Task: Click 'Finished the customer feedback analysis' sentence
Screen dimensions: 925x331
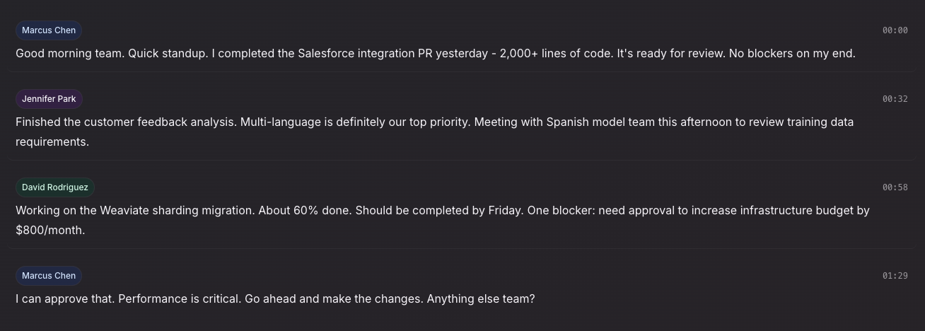Action: (126, 122)
